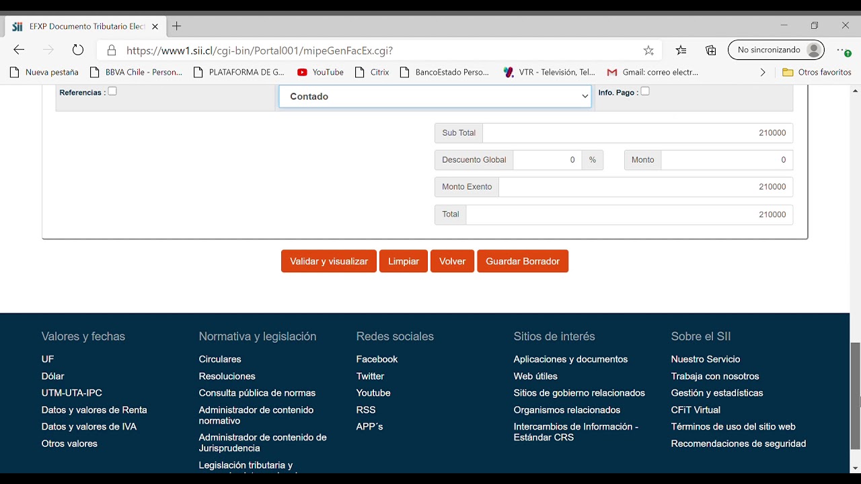Open Datos y valores de IVA
Screen dimensions: 861x484
[89, 427]
